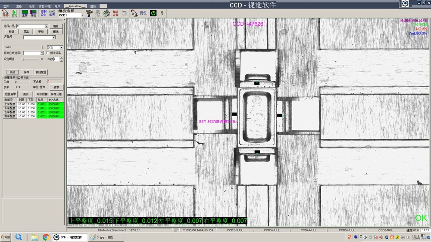The image size is (431, 242).
Task: Click the 手动 manual mode hand icon
Action: pos(5,13)
